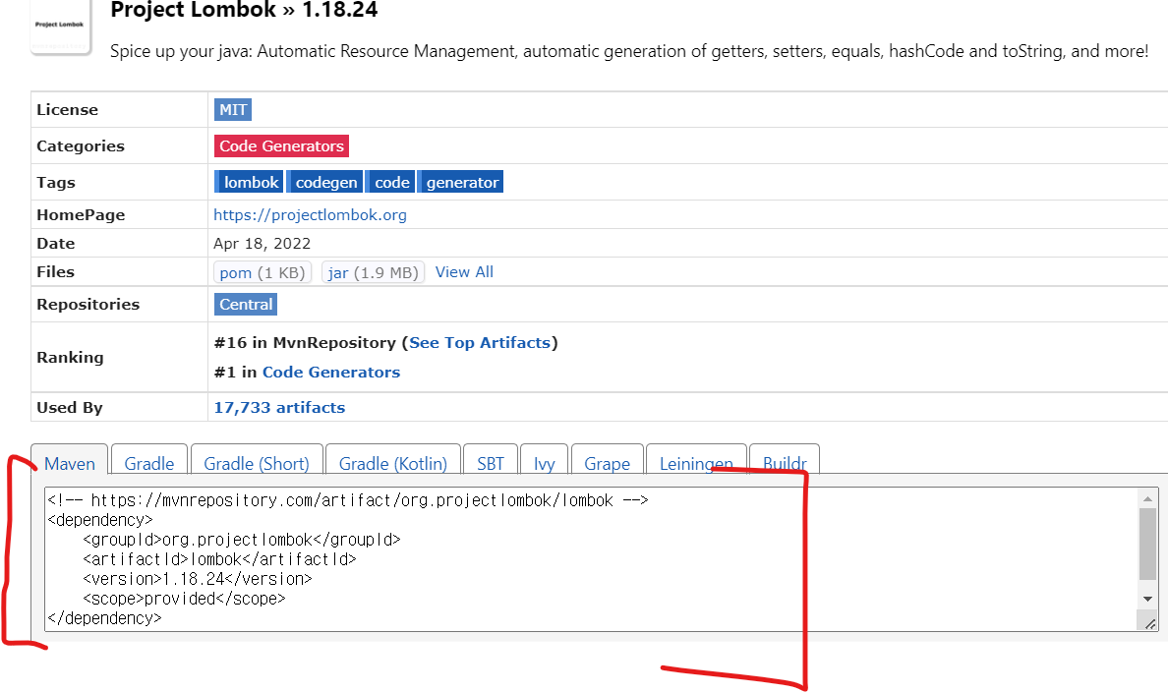Click the scope provided line in the snippet
The image size is (1168, 693).
click(184, 599)
